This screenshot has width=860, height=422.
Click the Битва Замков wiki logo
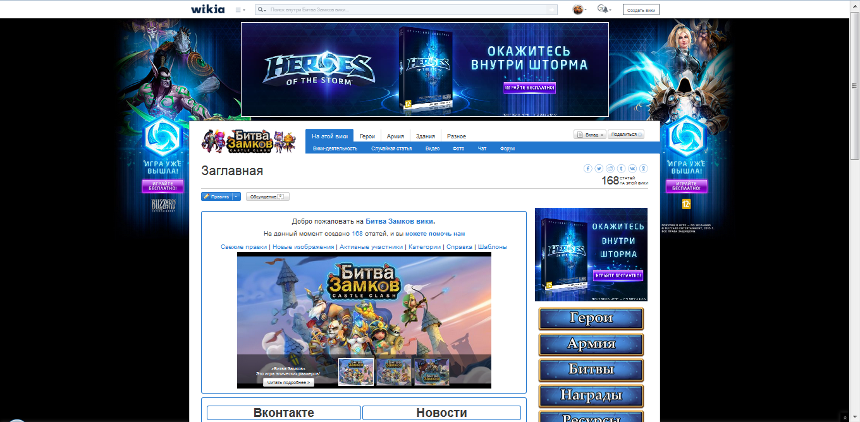pos(249,140)
